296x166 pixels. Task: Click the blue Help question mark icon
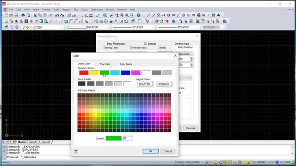pos(139,15)
